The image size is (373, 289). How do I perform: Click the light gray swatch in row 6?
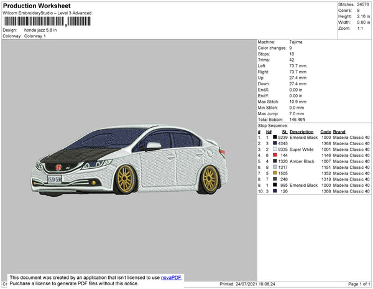pyautogui.click(x=275, y=167)
